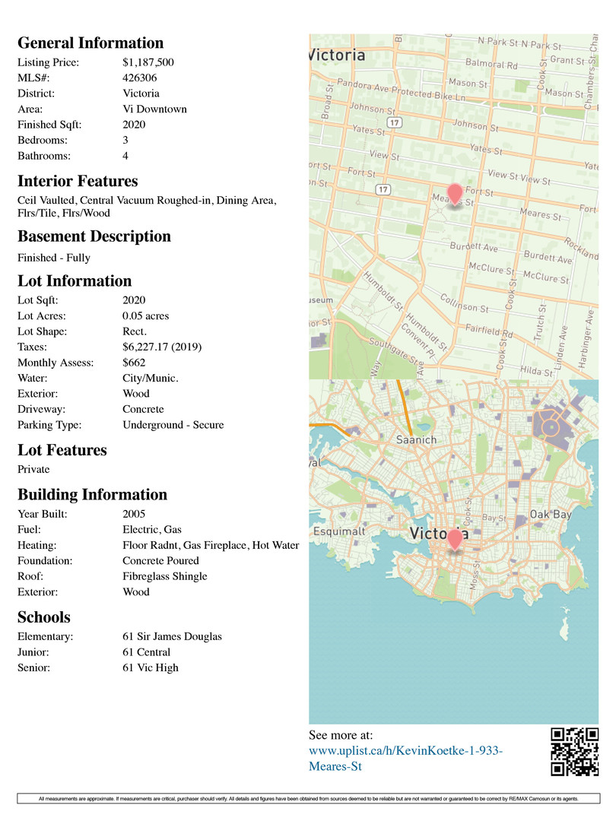Click the 'Private' lot feature text
616x821 pixels.
[33, 469]
